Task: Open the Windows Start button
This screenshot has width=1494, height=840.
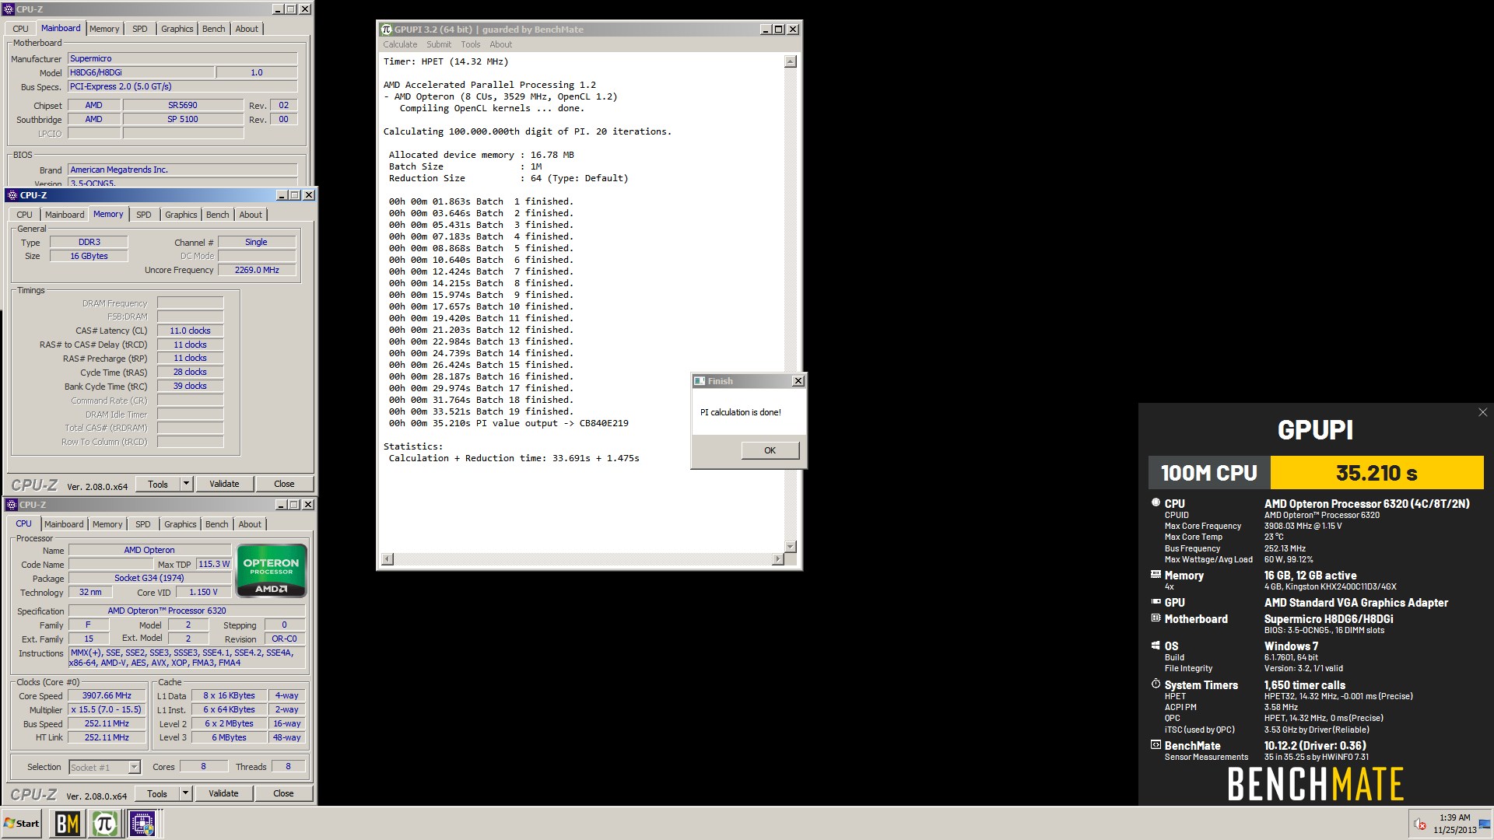Action: (21, 824)
